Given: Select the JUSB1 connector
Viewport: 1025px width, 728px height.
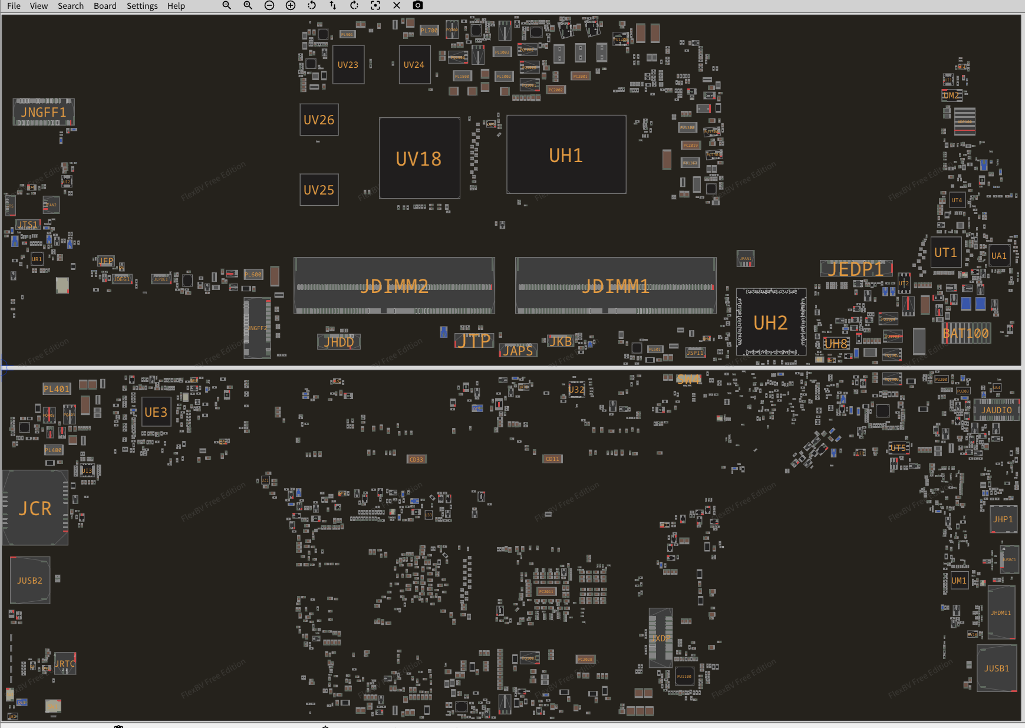Looking at the screenshot, I should point(996,668).
